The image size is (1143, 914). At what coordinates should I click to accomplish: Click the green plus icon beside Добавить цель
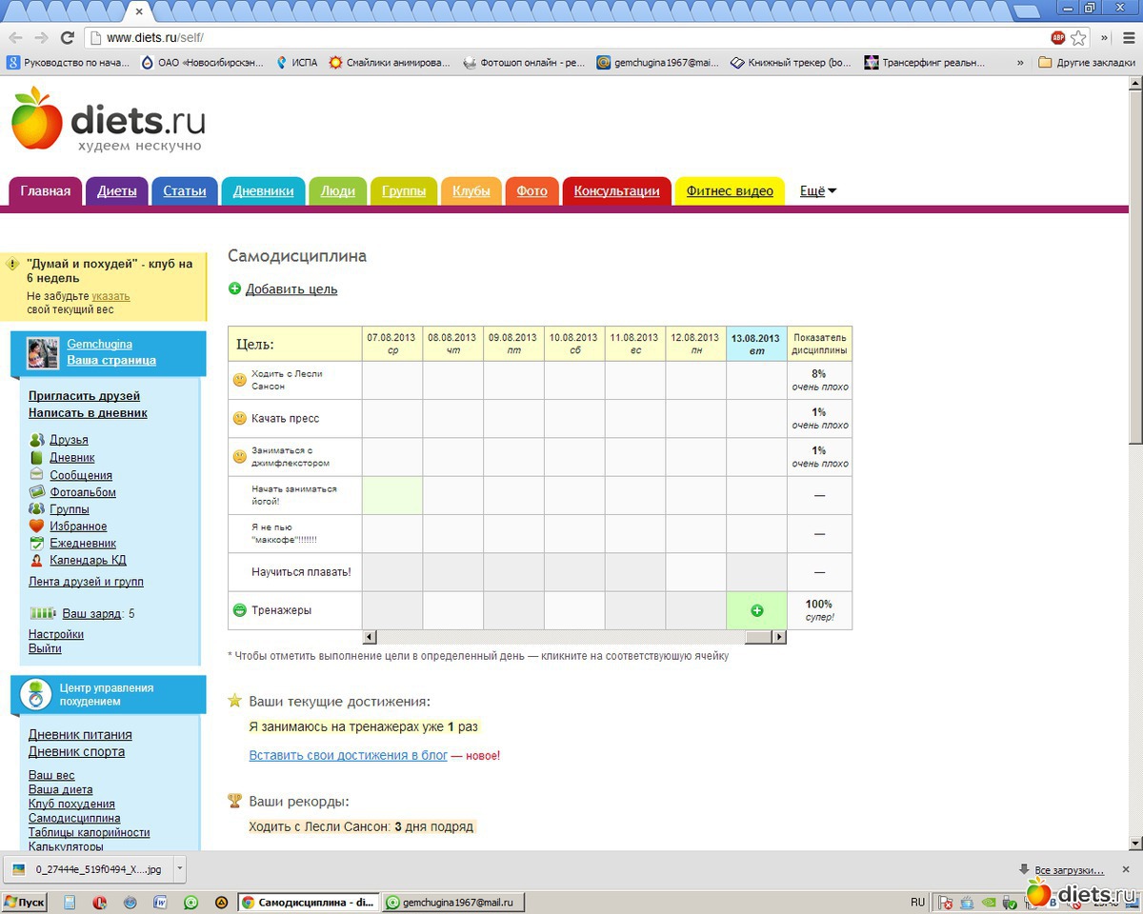[235, 288]
